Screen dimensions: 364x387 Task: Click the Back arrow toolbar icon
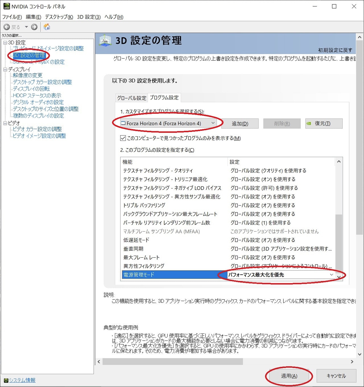[7, 27]
